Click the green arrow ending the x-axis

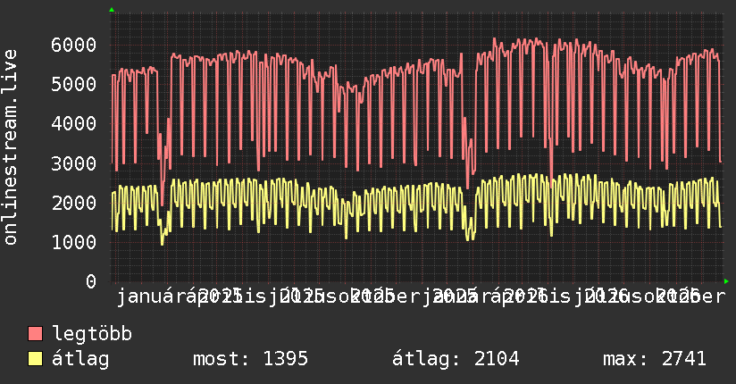[726, 281]
